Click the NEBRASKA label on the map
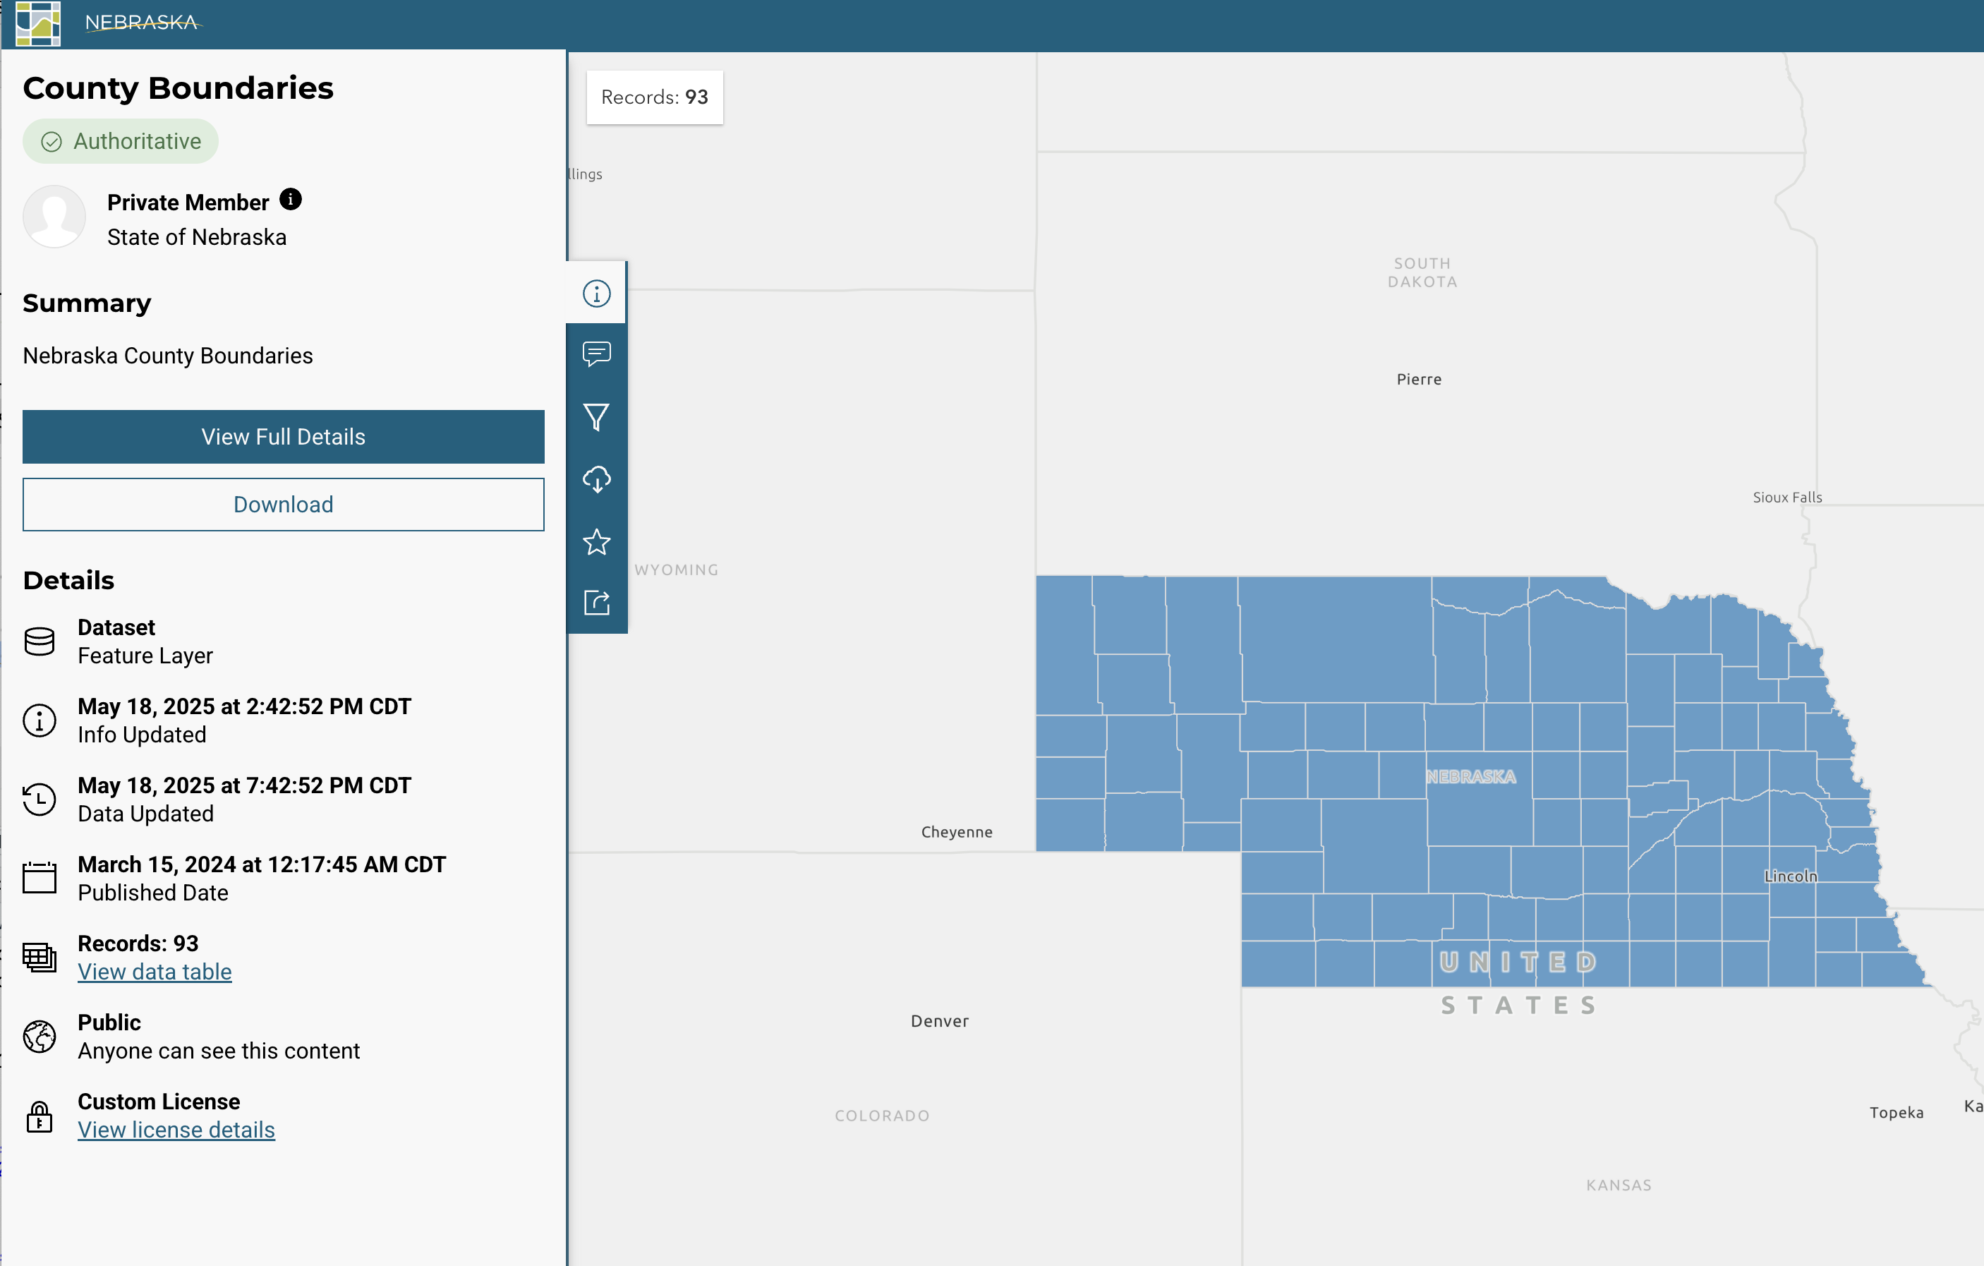The image size is (1984, 1266). pos(1470,776)
